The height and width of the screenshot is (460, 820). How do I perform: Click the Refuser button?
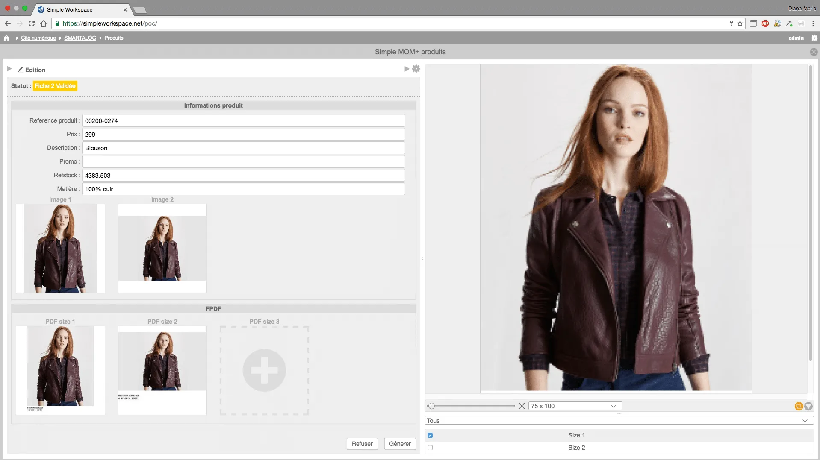[362, 444]
